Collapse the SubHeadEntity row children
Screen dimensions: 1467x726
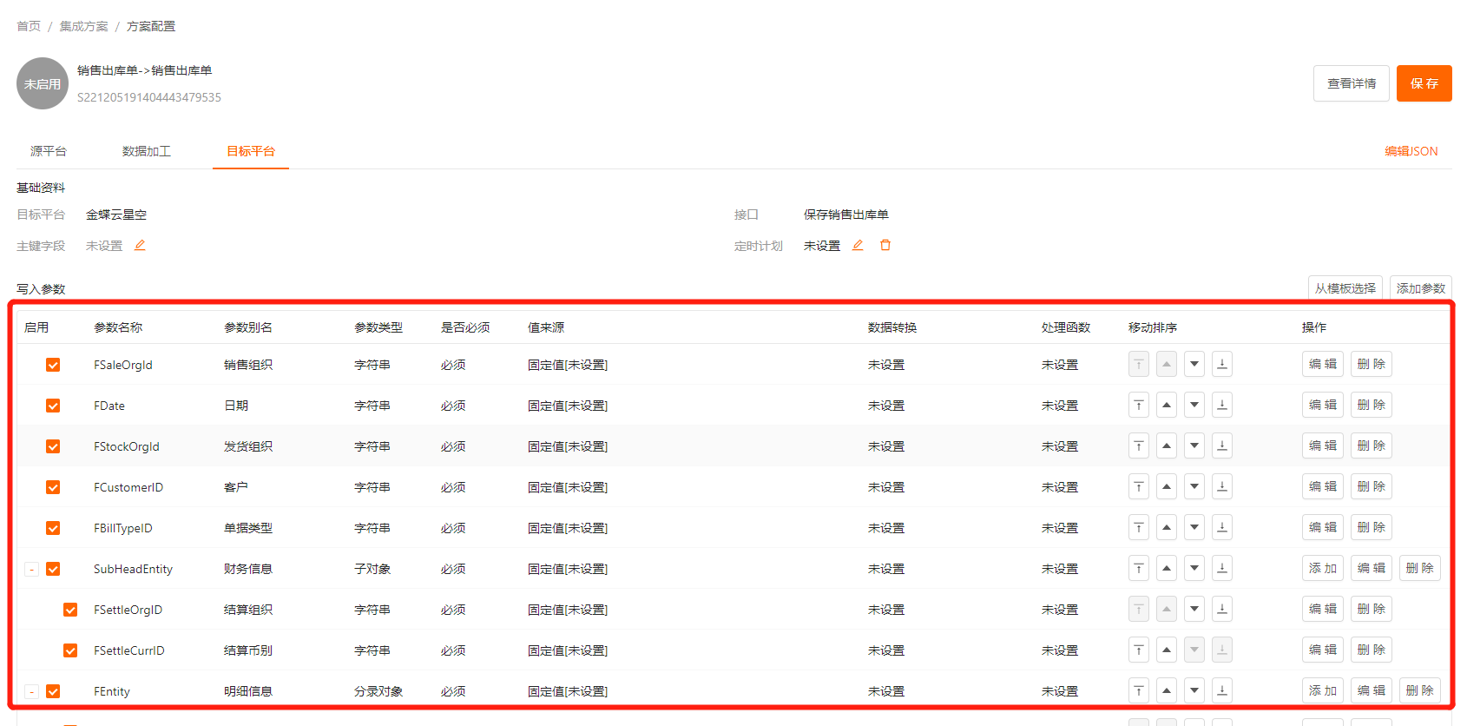pos(31,570)
